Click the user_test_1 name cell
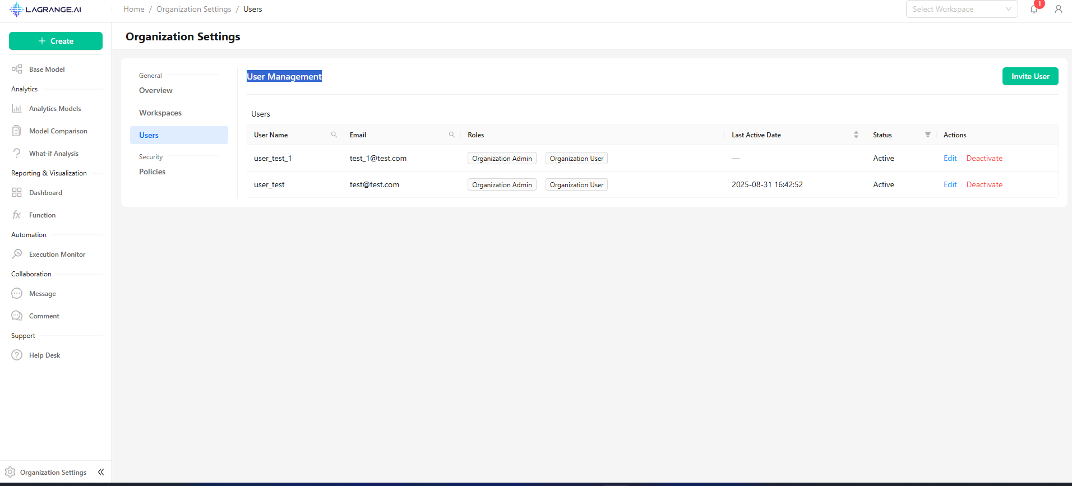The image size is (1072, 486). [x=272, y=158]
